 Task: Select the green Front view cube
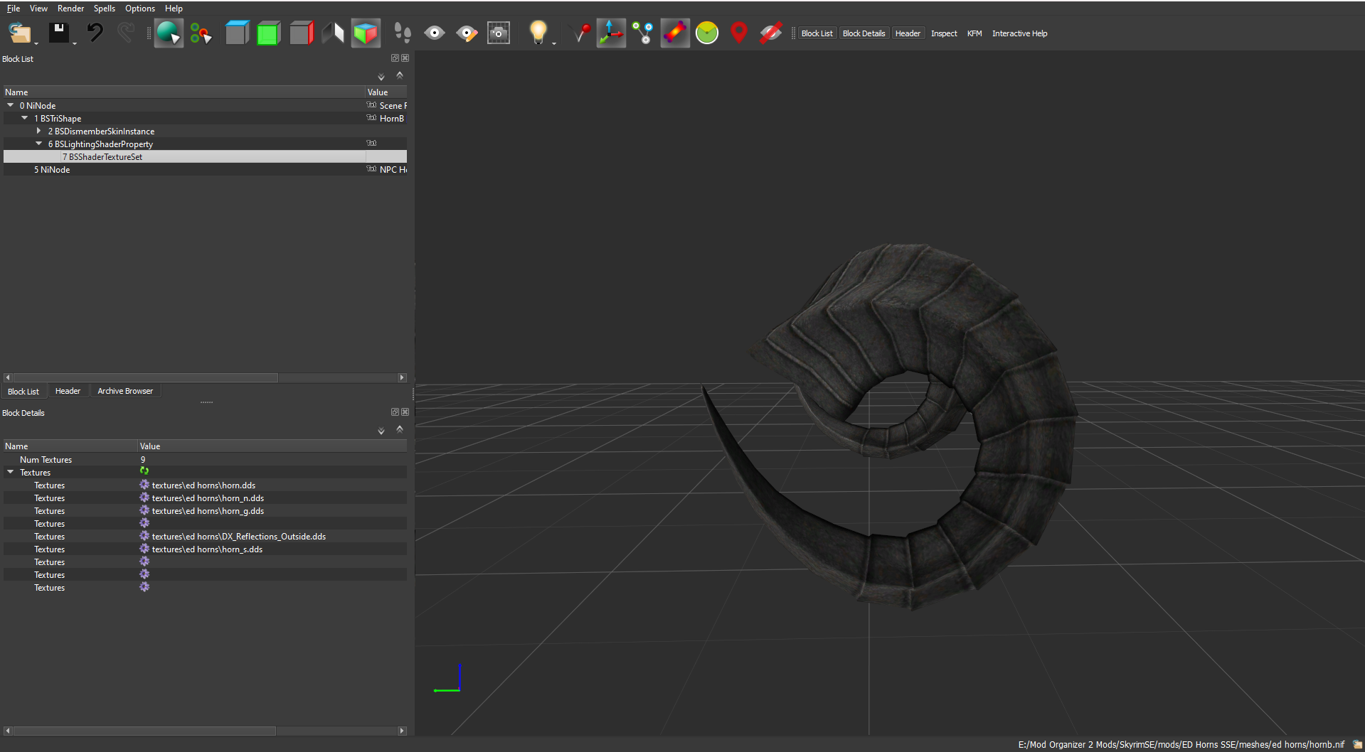pos(268,33)
